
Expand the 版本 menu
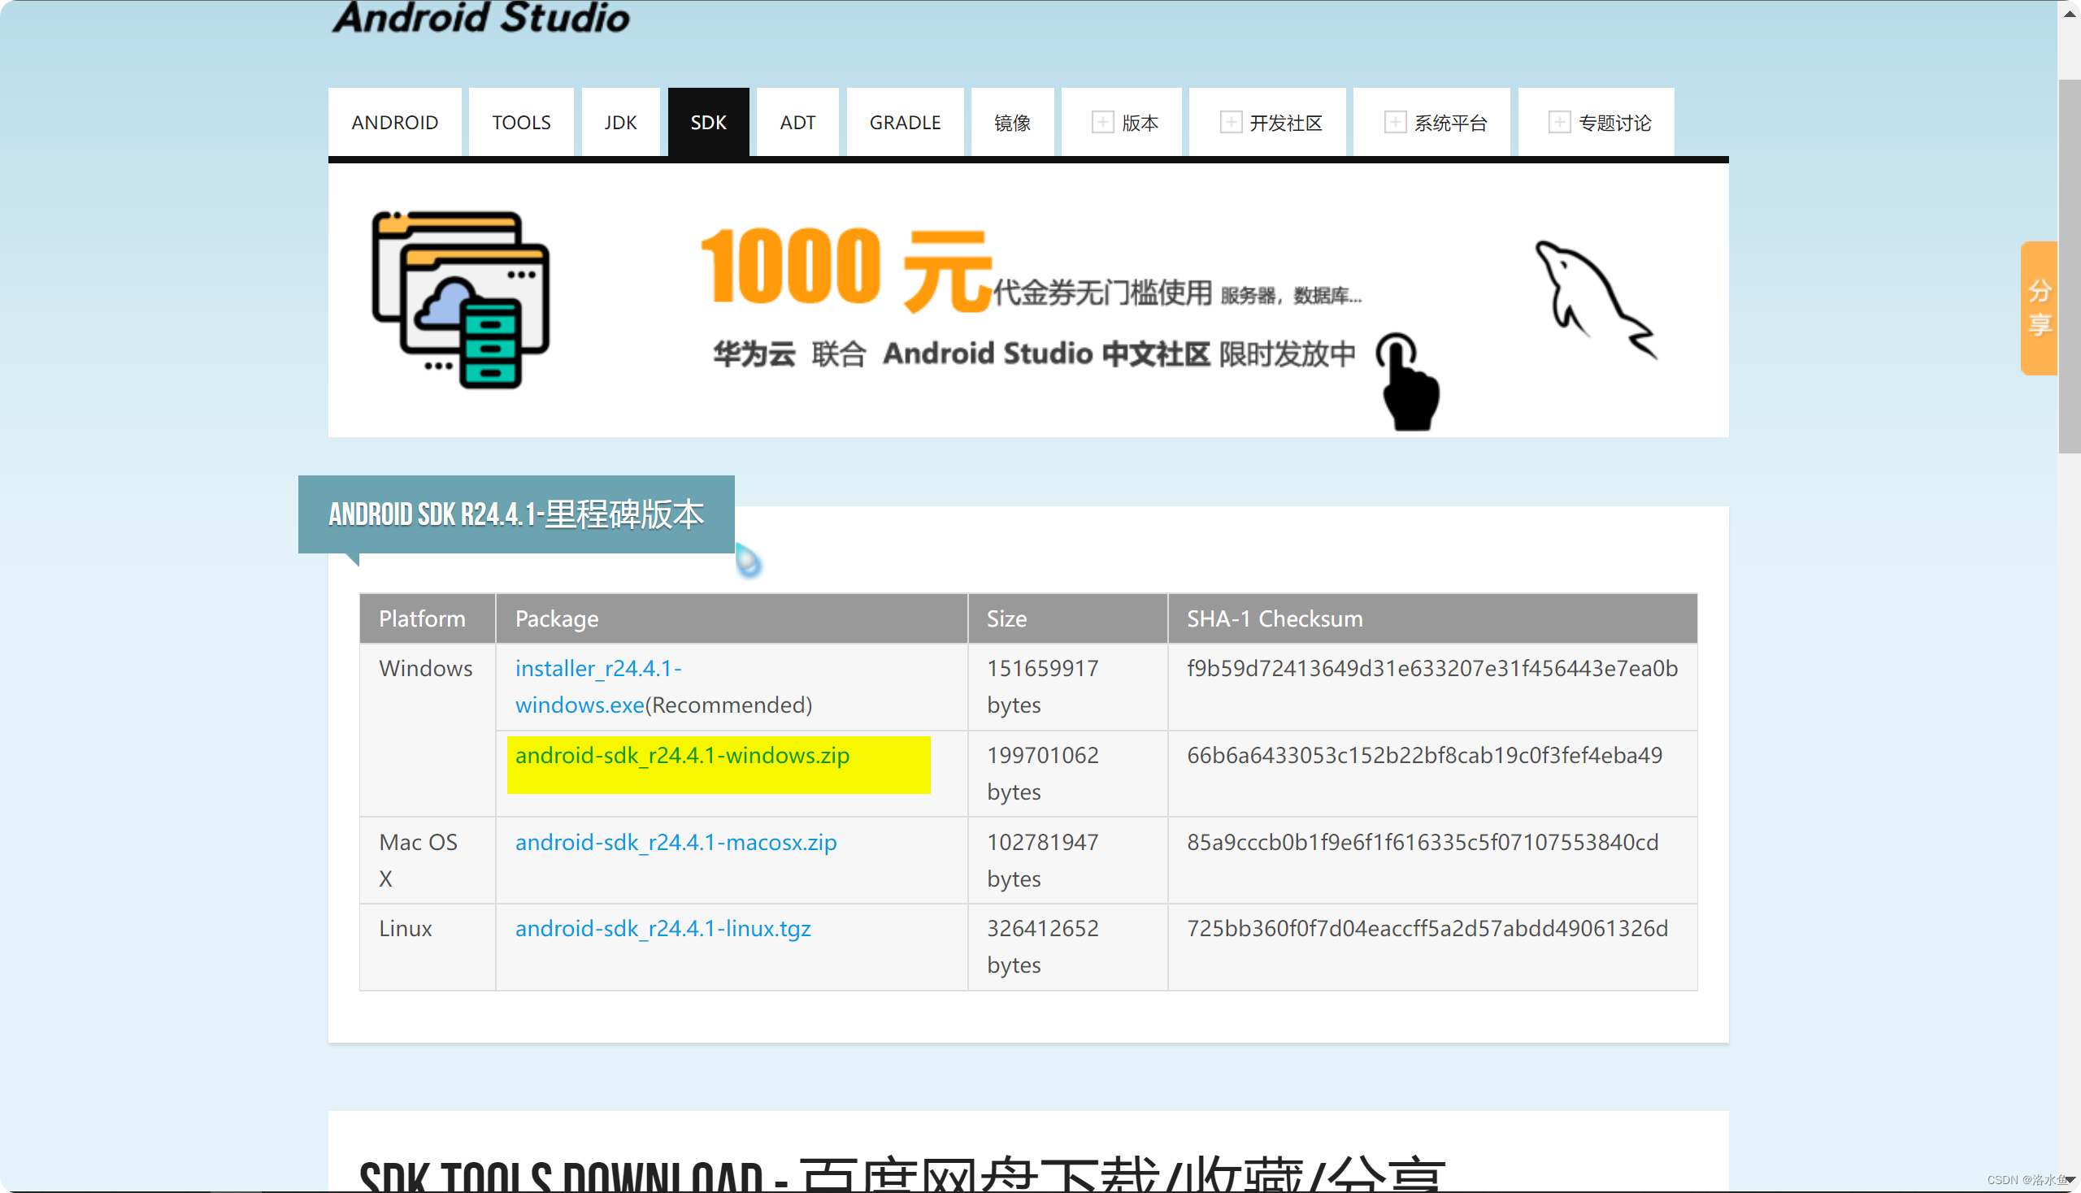(1122, 122)
